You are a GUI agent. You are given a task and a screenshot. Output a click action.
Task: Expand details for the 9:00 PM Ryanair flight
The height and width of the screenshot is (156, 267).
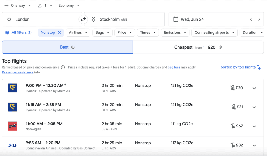click(254, 88)
